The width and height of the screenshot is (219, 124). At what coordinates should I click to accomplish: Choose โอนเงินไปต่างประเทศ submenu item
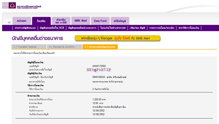click(x=113, y=28)
